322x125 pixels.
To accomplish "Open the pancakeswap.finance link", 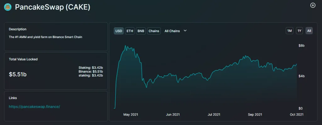I will pyautogui.click(x=35, y=107).
